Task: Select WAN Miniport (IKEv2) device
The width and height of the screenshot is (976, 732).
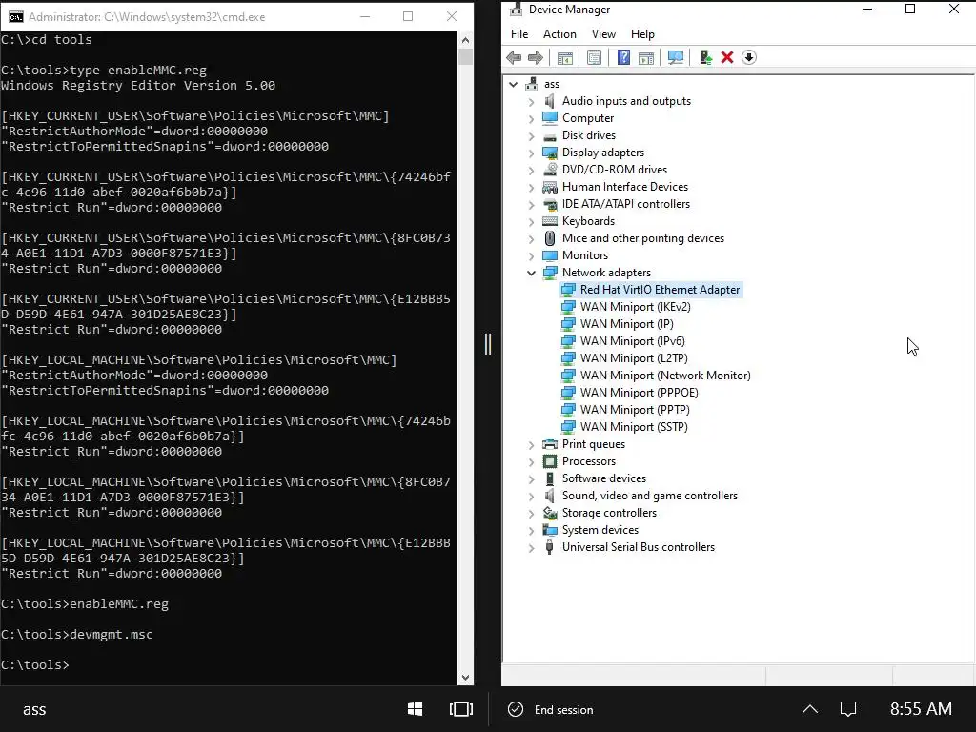Action: (x=636, y=307)
